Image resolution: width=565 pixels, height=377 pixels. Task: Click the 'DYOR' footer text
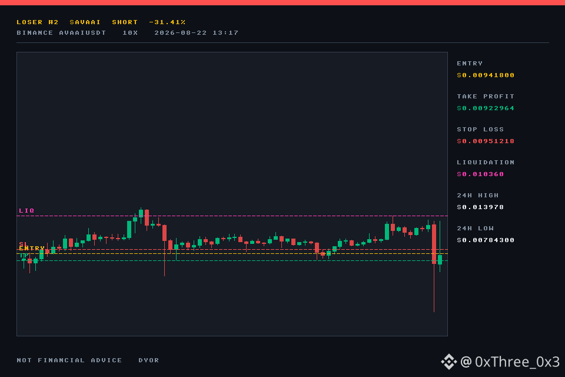click(x=149, y=361)
